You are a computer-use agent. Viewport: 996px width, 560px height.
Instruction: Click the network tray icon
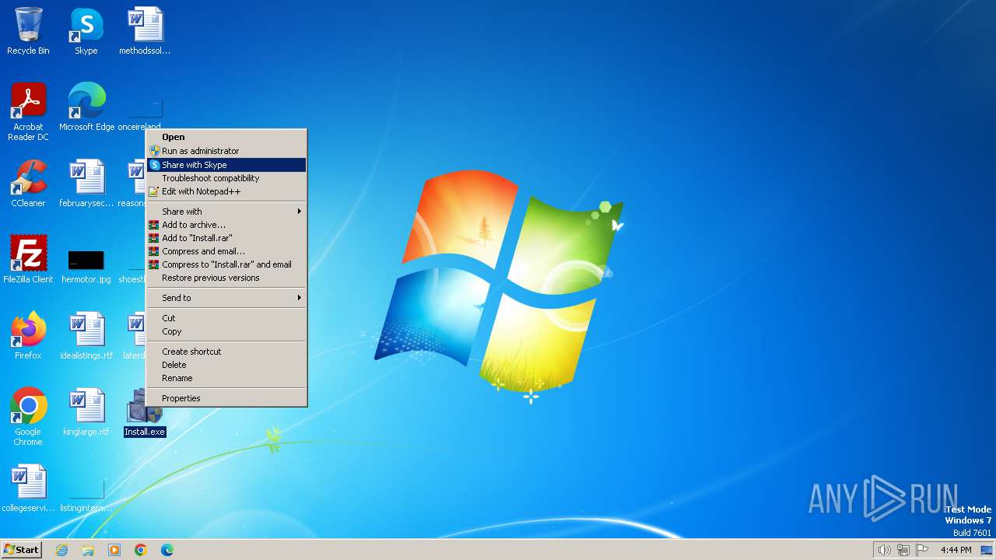tap(903, 550)
